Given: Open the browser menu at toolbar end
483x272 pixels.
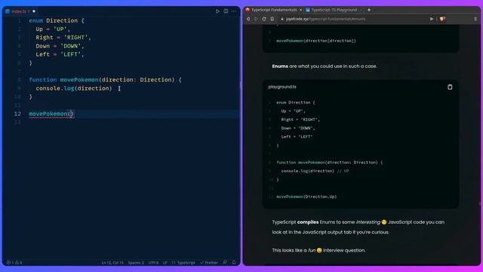Looking at the screenshot, I should pyautogui.click(x=475, y=19).
